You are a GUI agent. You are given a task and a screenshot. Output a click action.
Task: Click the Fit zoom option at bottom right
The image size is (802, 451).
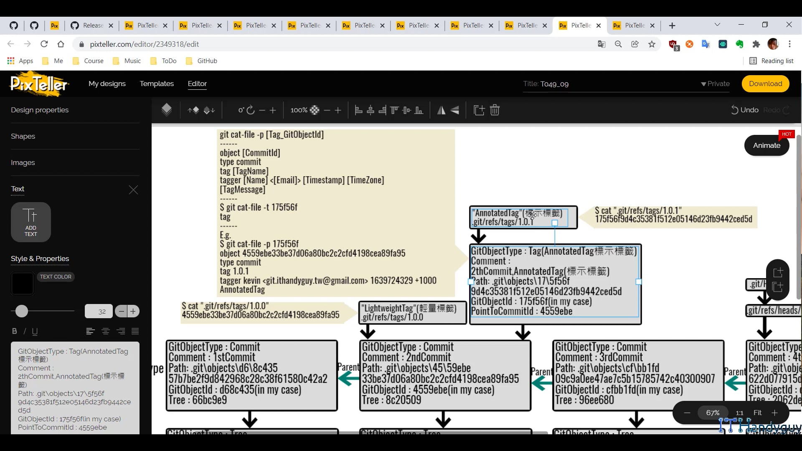758,413
